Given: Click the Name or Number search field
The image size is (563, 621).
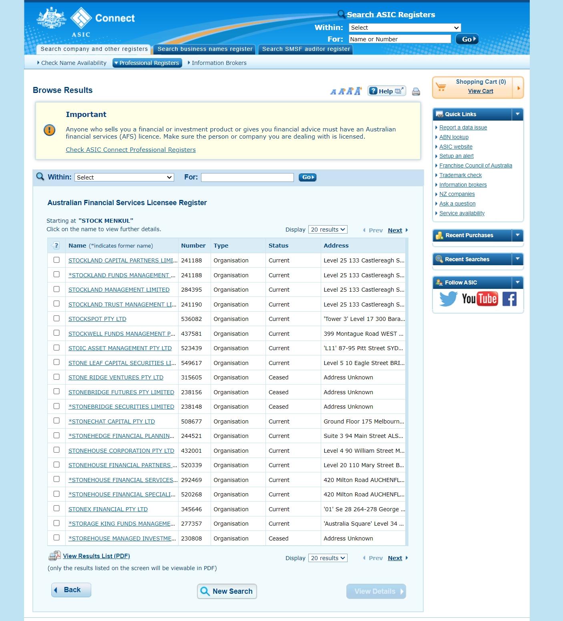Looking at the screenshot, I should click(400, 39).
